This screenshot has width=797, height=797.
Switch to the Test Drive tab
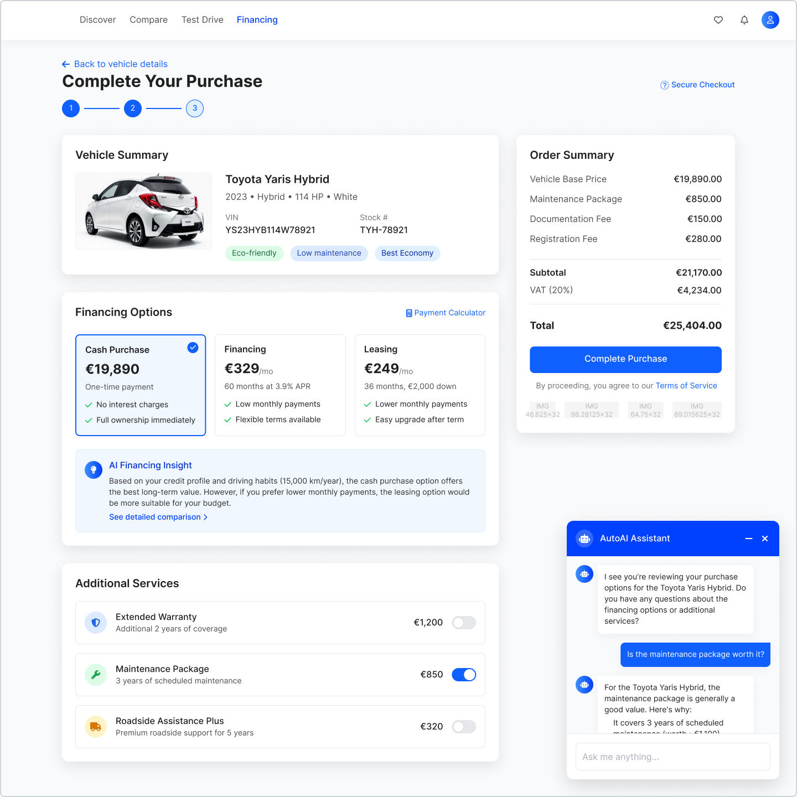click(202, 20)
